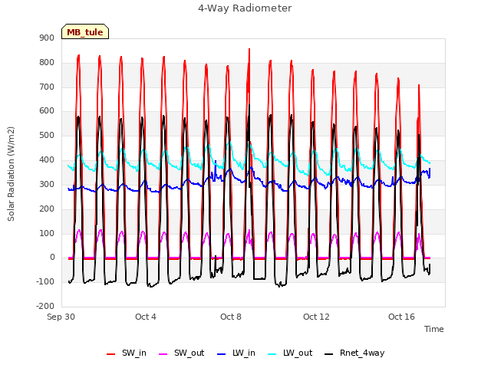The image size is (491, 368).
Task: Click the chart title 4-Way Radiometer
Action: point(245,8)
